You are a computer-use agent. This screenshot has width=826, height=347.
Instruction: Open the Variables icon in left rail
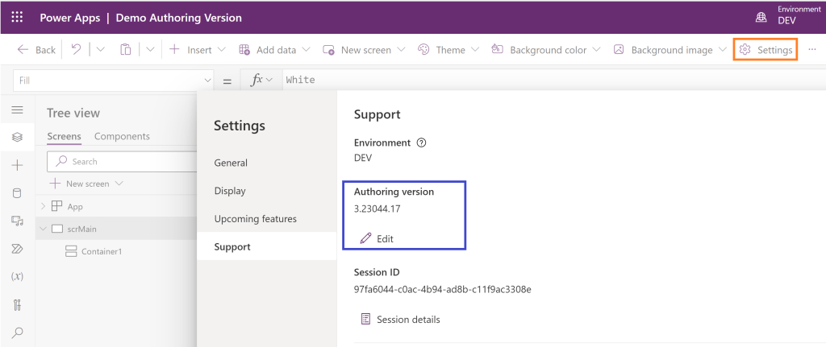pyautogui.click(x=17, y=276)
